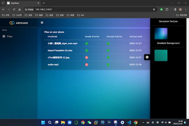The height and width of the screenshot is (126, 189).
Task: Select the AnyShare browser tab
Action: pyautogui.click(x=22, y=3)
